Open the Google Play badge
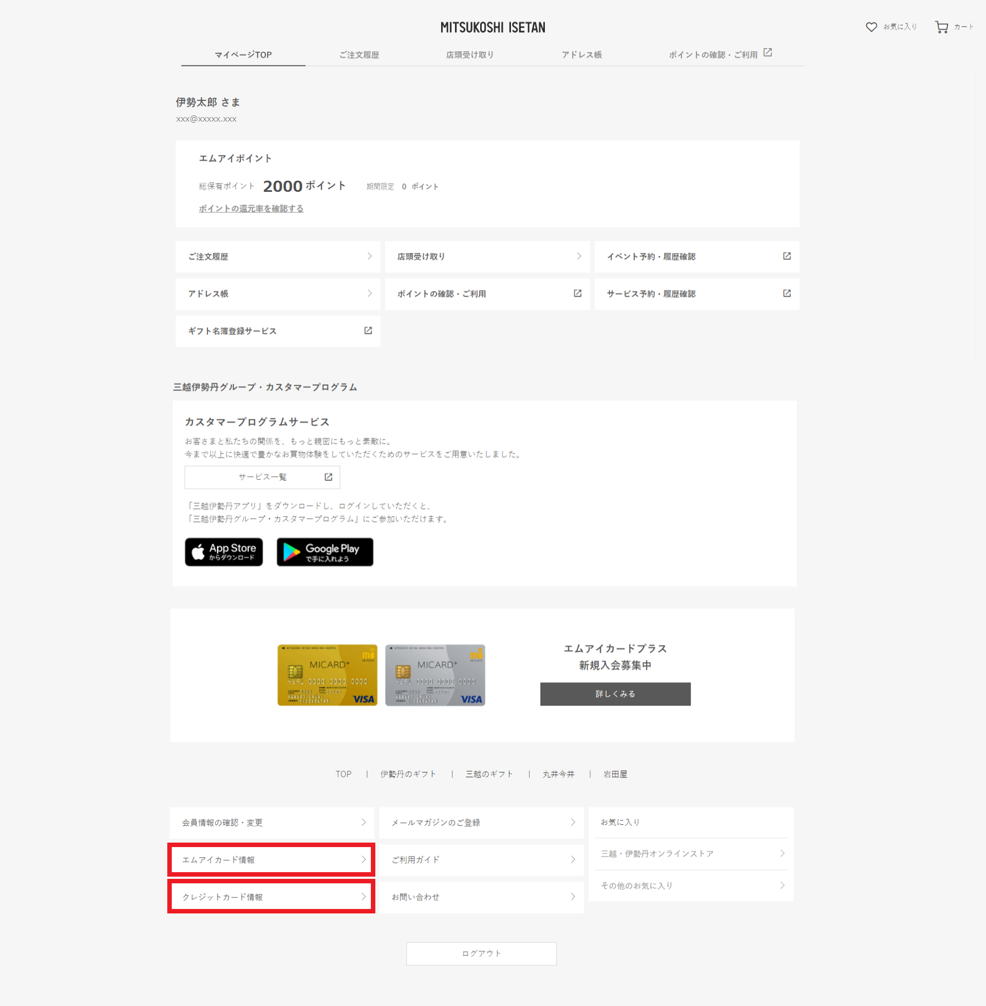 pyautogui.click(x=325, y=552)
